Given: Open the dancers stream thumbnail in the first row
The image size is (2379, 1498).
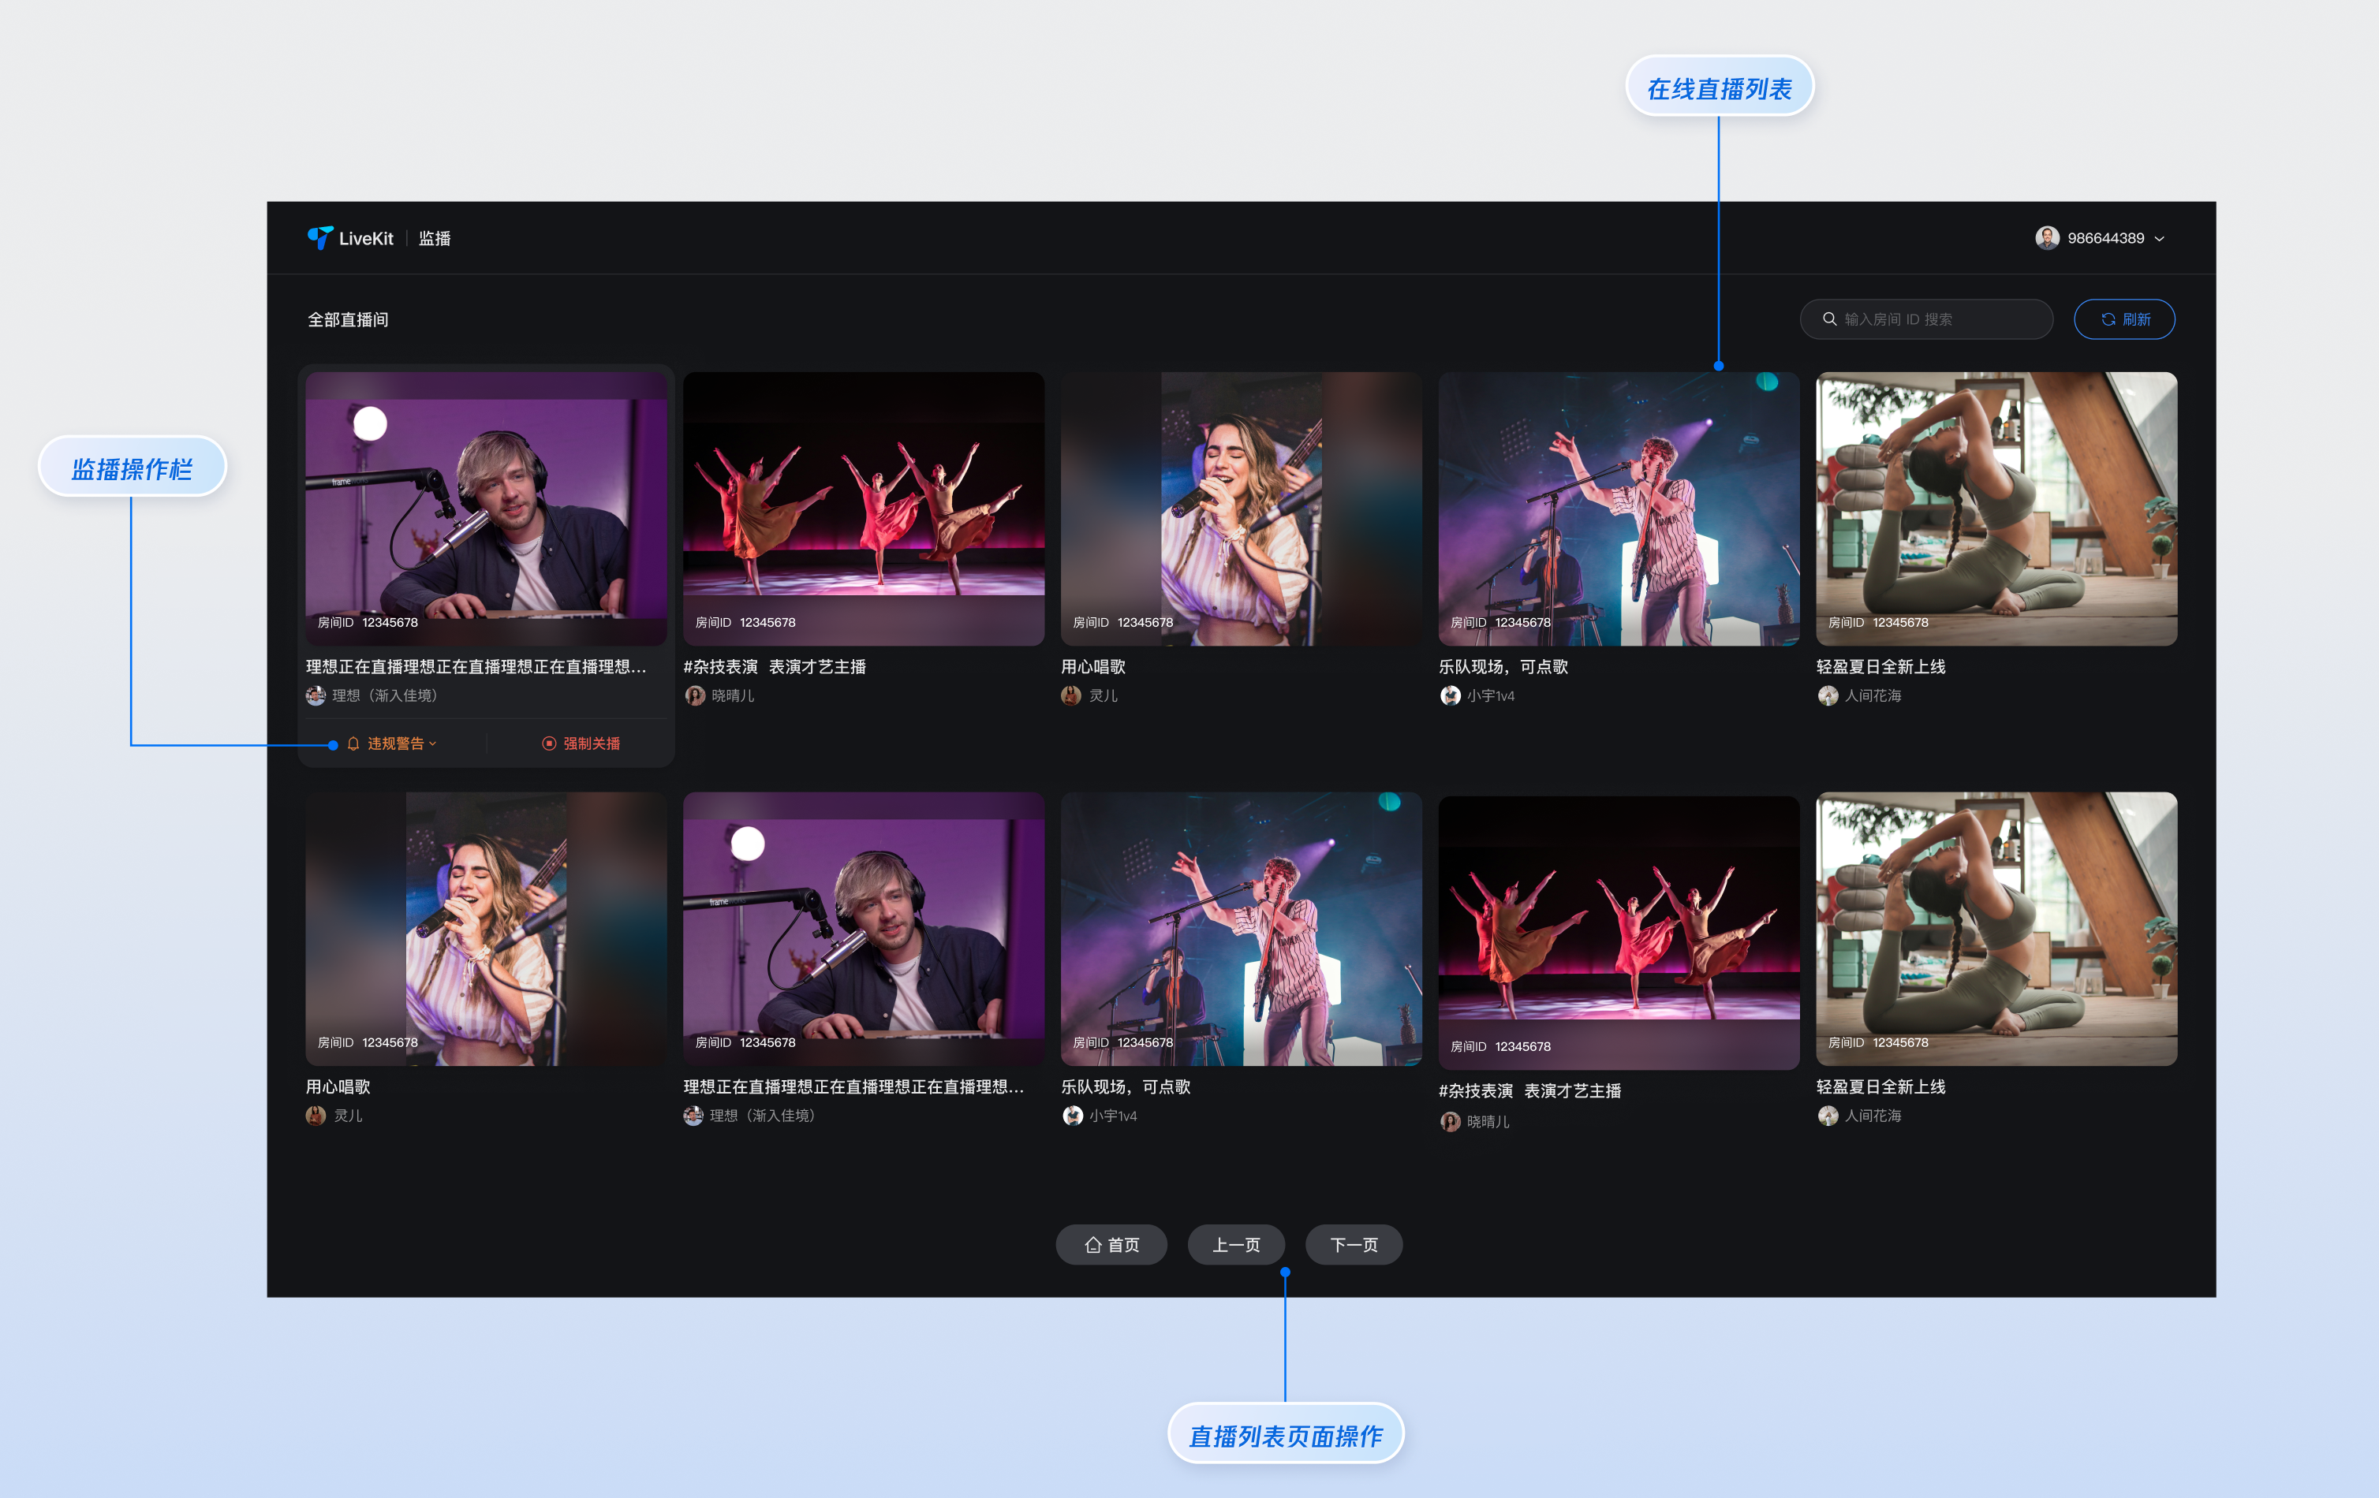Looking at the screenshot, I should click(x=862, y=508).
